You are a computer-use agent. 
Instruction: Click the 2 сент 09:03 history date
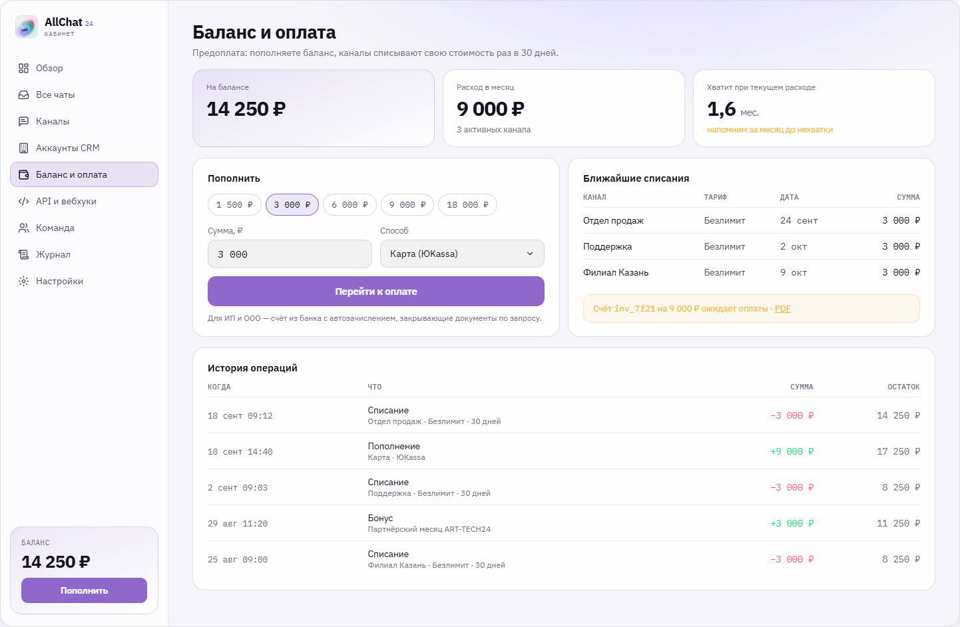[x=238, y=488]
